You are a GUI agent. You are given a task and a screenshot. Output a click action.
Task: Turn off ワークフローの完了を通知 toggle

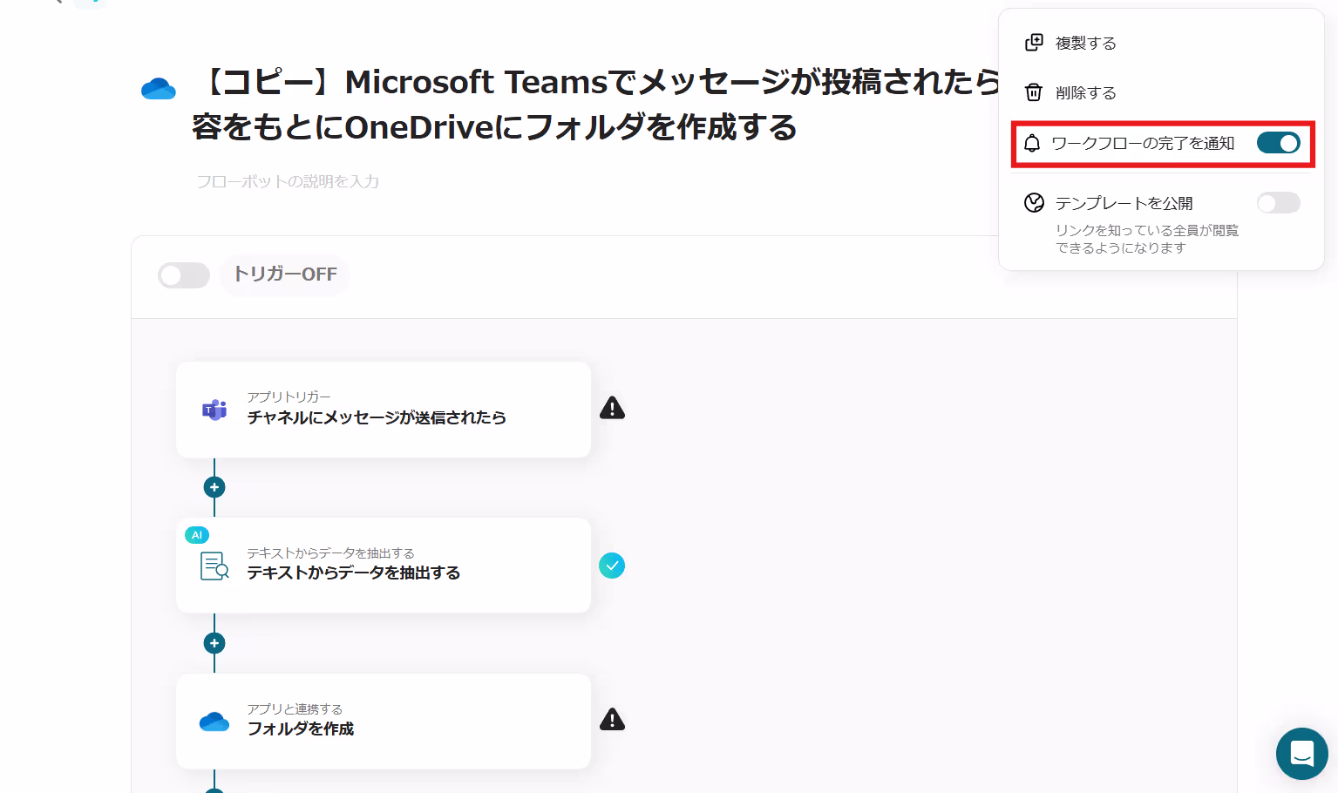1279,143
